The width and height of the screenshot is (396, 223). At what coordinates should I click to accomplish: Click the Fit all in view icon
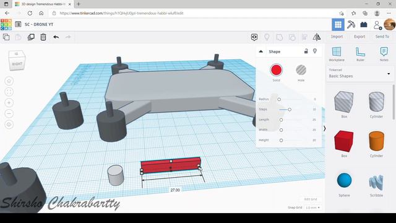click(9, 92)
